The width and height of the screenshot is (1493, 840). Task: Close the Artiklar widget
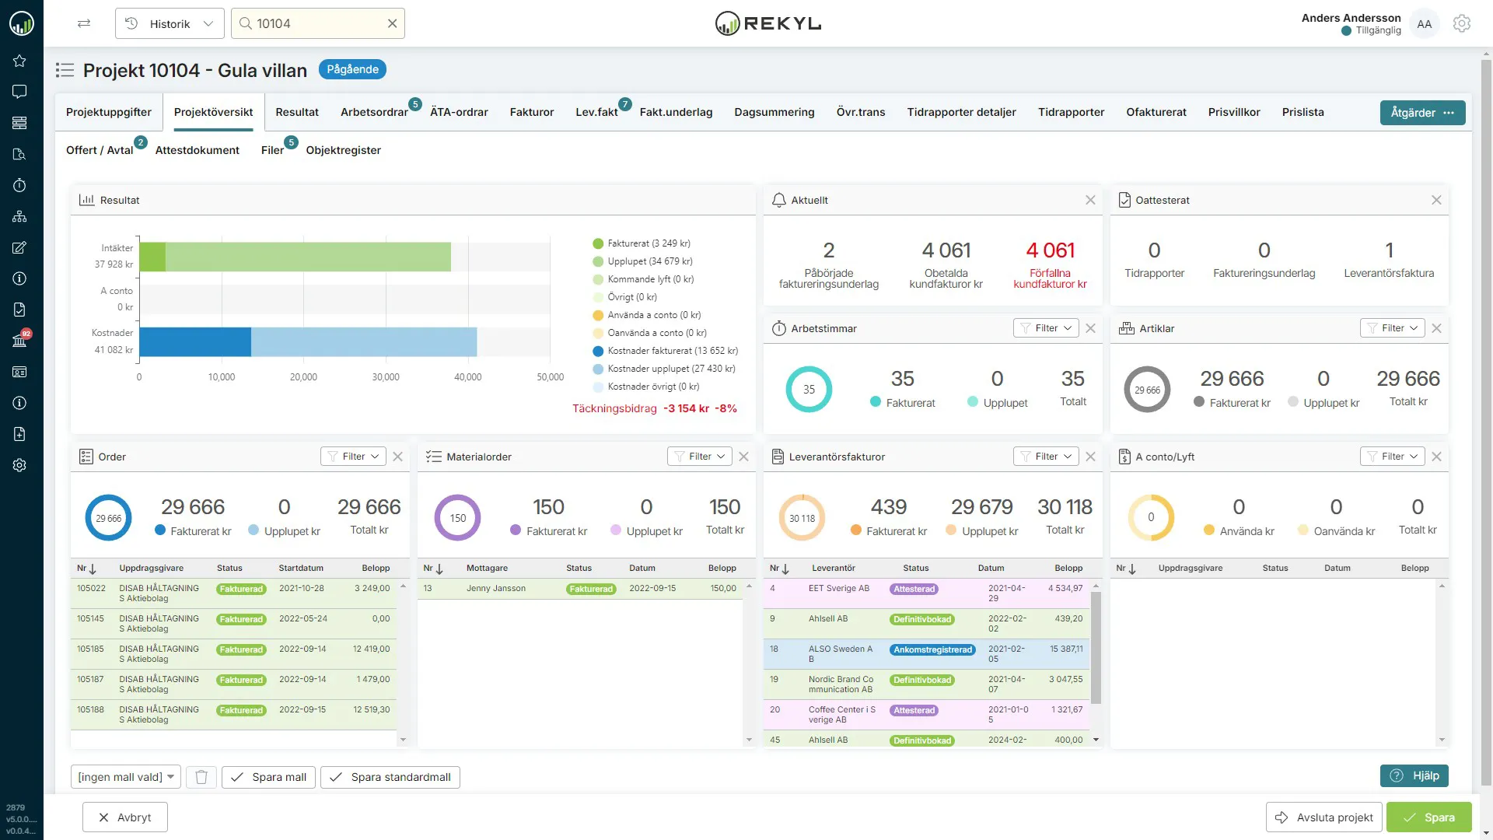point(1436,328)
